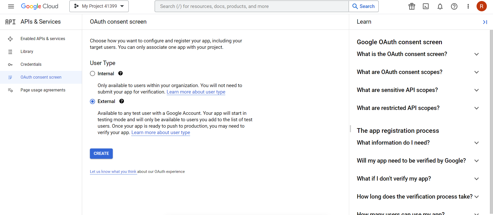
Task: Open Let us know what you think link
Action: click(x=113, y=172)
